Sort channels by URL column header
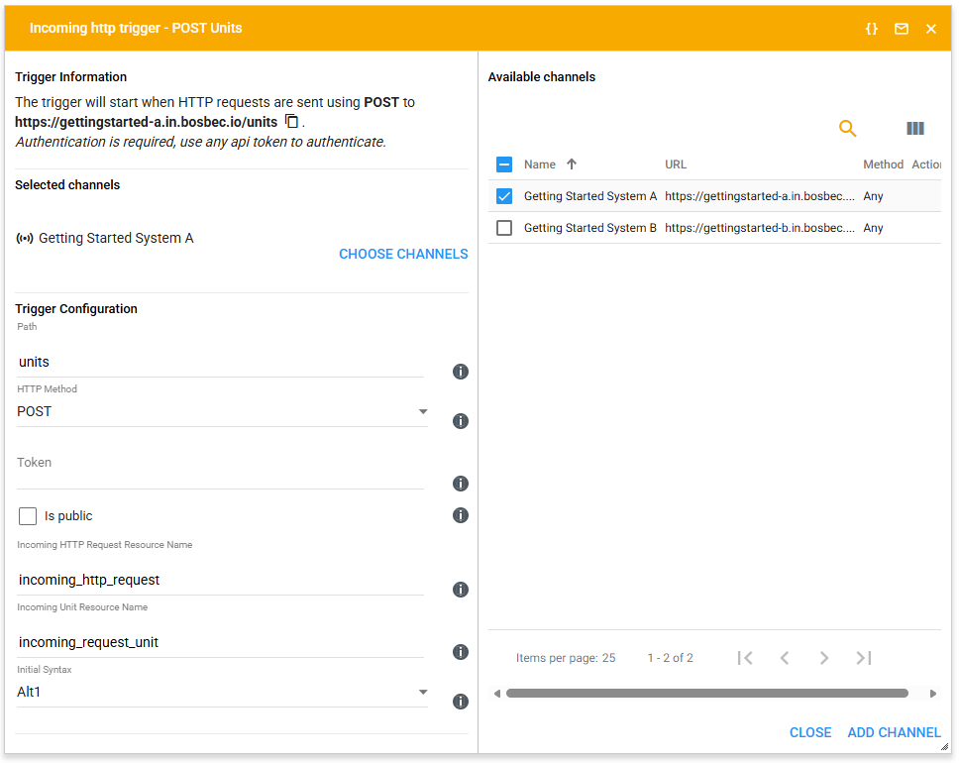 (x=676, y=164)
